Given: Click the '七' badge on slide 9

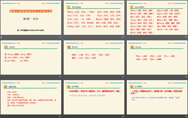Looking at the screenshot, I should pyautogui.click(x=132, y=87).
